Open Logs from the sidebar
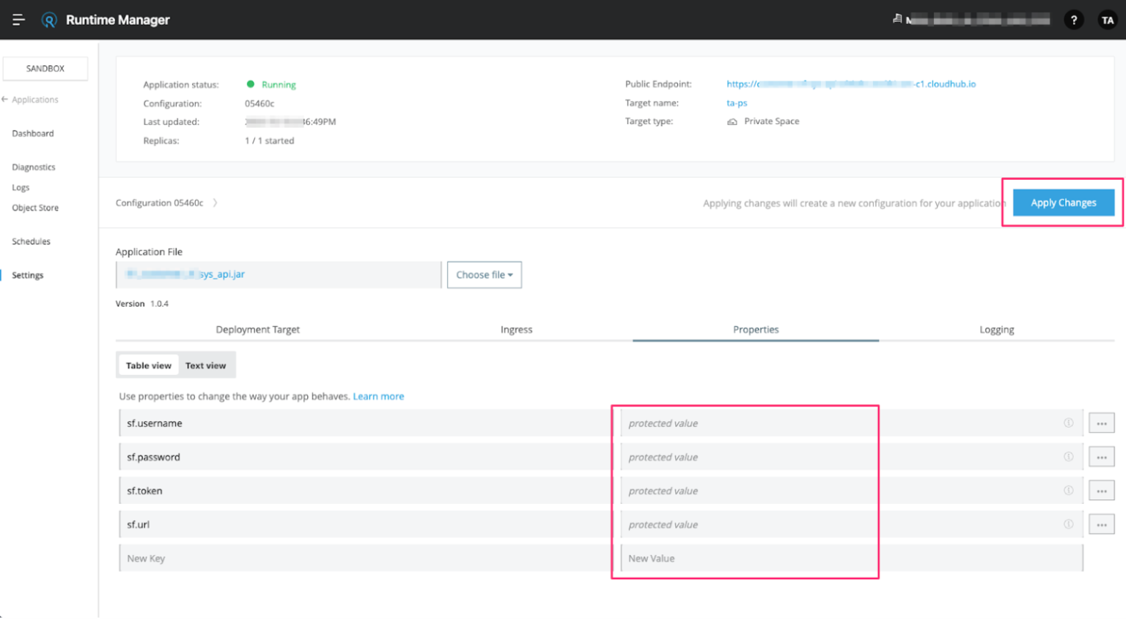The height and width of the screenshot is (619, 1126). coord(21,187)
